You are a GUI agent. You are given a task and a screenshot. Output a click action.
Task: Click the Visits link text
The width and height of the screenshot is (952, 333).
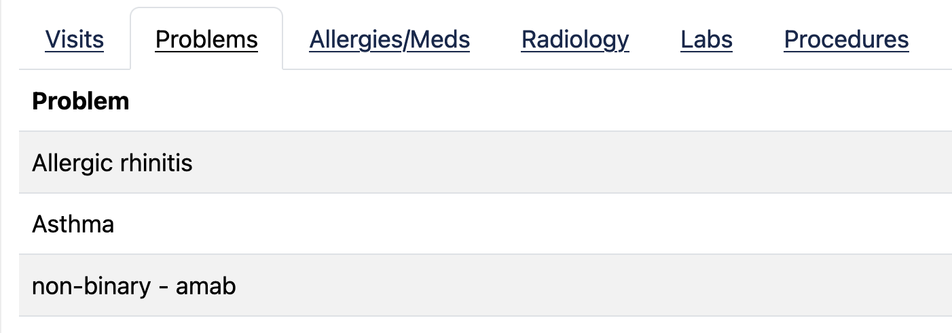point(75,39)
